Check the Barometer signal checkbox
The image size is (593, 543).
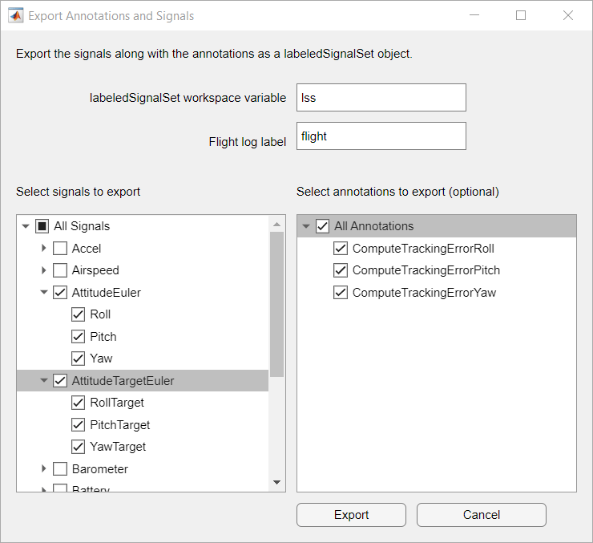[60, 468]
